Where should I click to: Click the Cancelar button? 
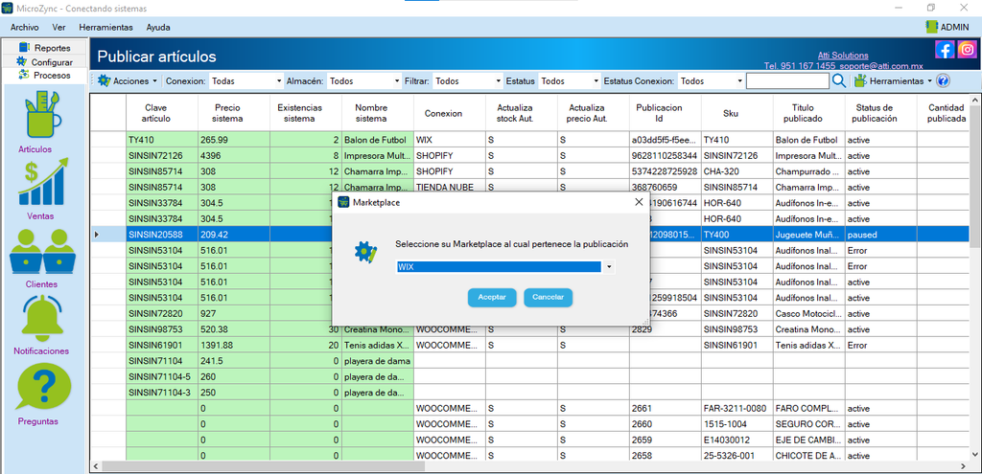click(548, 298)
